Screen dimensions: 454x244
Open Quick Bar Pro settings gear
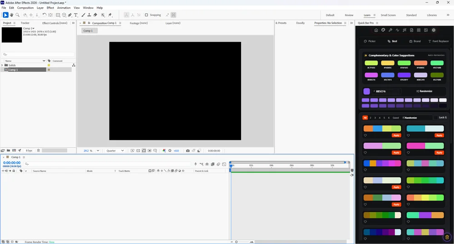pos(434,30)
